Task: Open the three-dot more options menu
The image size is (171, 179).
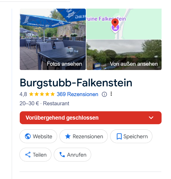Action: pos(111,94)
